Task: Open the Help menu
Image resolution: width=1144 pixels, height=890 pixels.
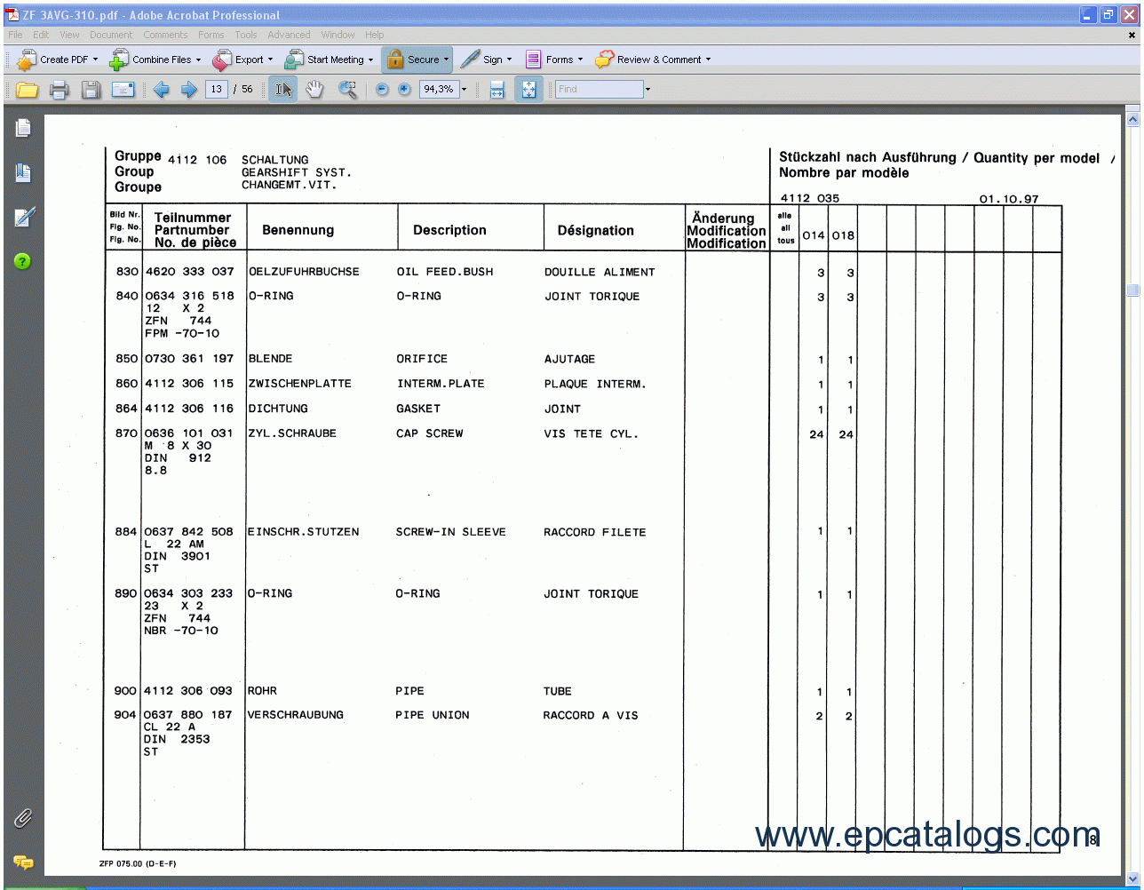Action: click(374, 35)
